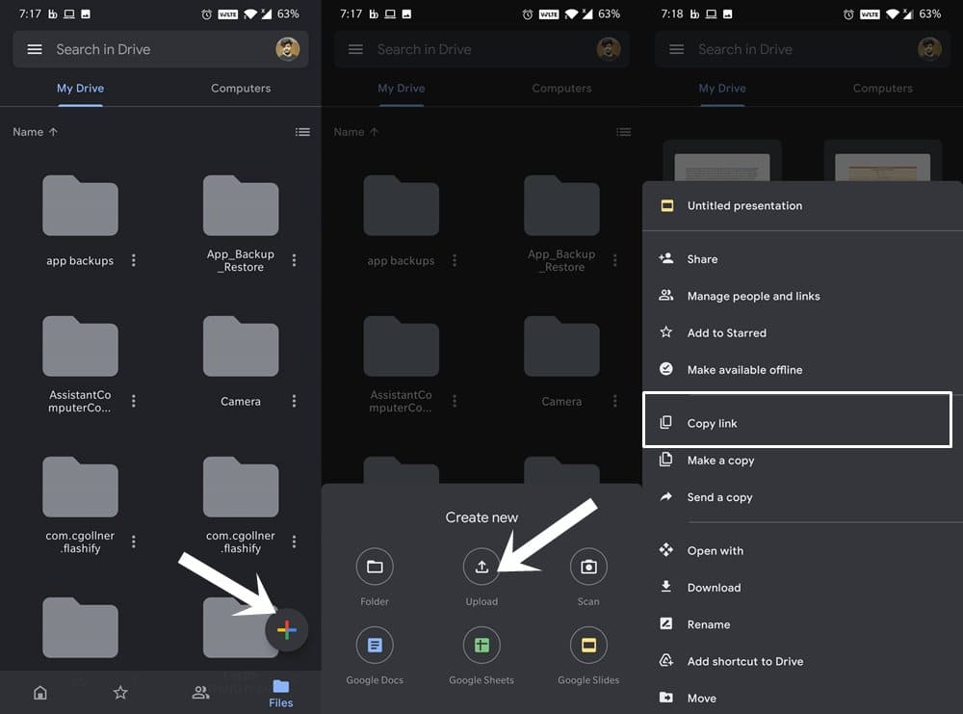This screenshot has height=714, width=963.
Task: Select Share in the file menu
Action: [x=802, y=259]
